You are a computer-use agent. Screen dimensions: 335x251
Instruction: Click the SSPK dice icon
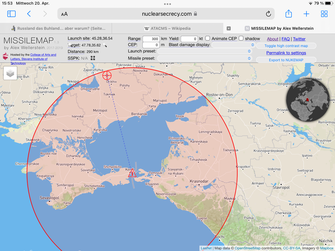(x=93, y=58)
